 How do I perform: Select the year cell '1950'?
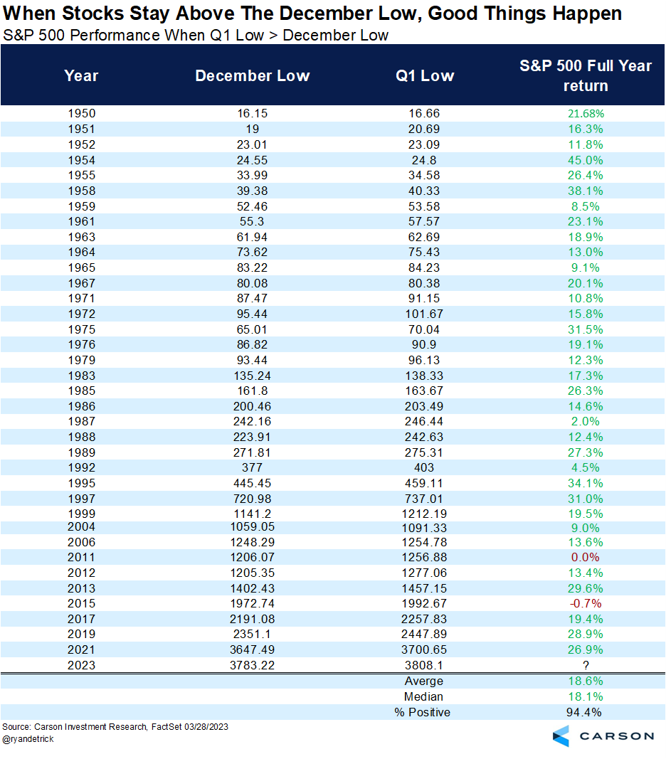pyautogui.click(x=81, y=113)
